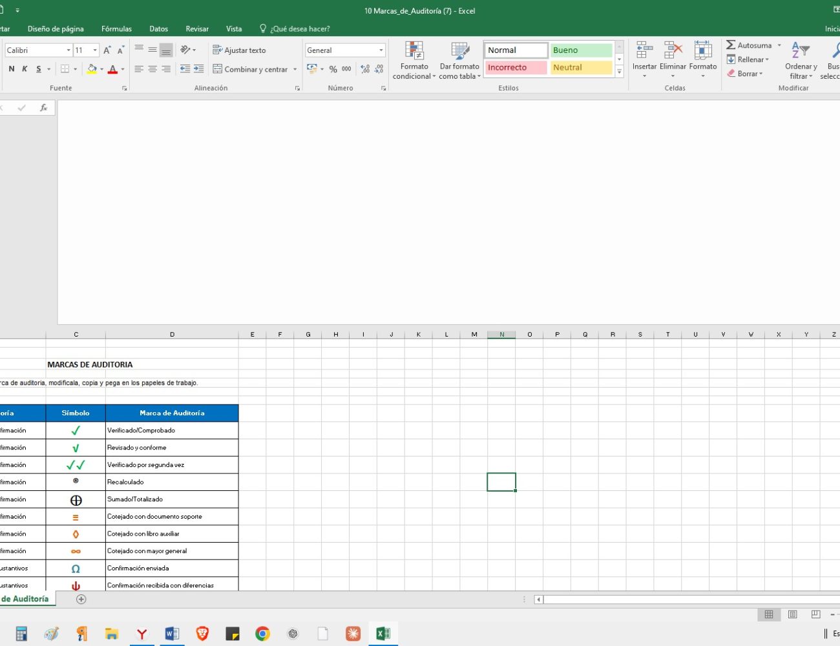Click the Insertar cells icon
Viewport: 840px width, 646px height.
tap(644, 50)
